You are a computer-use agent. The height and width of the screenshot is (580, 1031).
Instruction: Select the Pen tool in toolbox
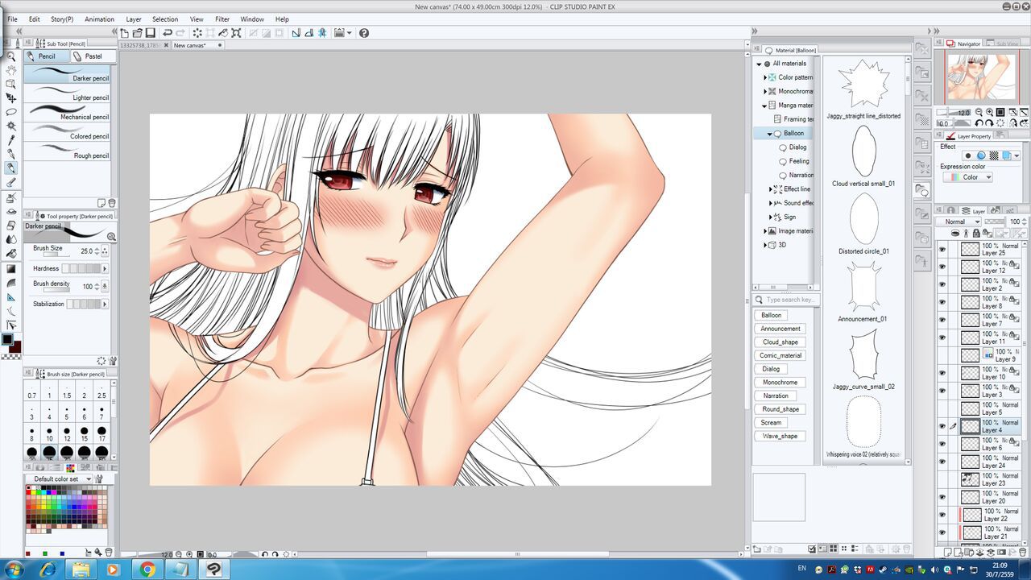11,154
